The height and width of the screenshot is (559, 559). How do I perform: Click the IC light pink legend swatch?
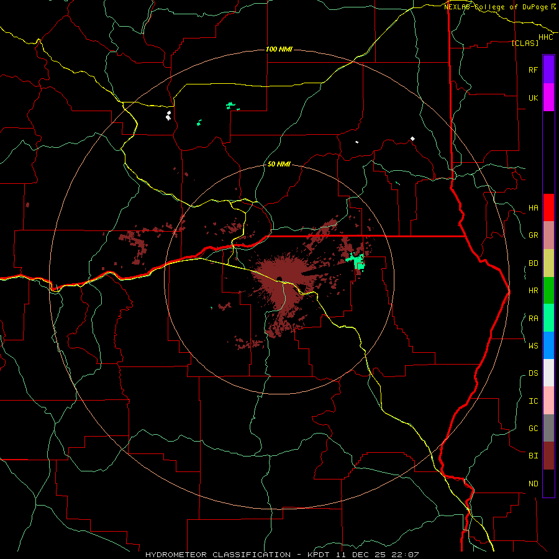[x=548, y=401]
